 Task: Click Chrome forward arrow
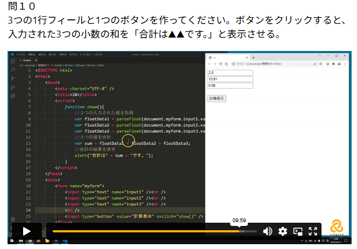pos(215,64)
